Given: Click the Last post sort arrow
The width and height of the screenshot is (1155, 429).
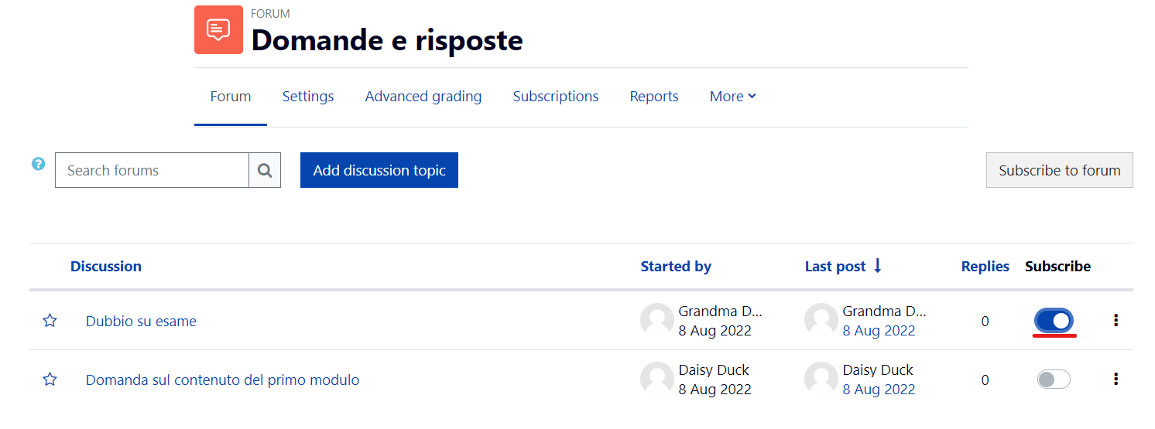Looking at the screenshot, I should (x=877, y=266).
